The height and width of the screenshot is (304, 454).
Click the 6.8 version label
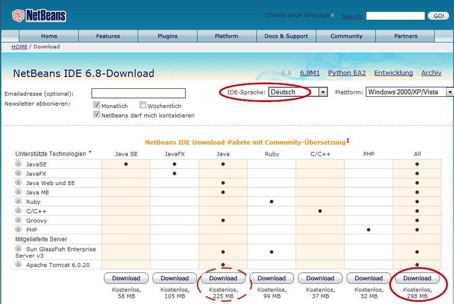[x=286, y=73]
